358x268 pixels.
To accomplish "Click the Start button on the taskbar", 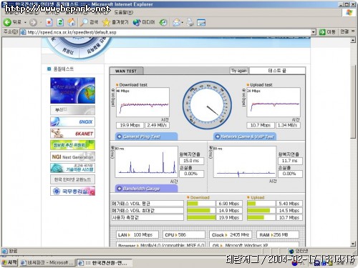I will click(x=9, y=262).
